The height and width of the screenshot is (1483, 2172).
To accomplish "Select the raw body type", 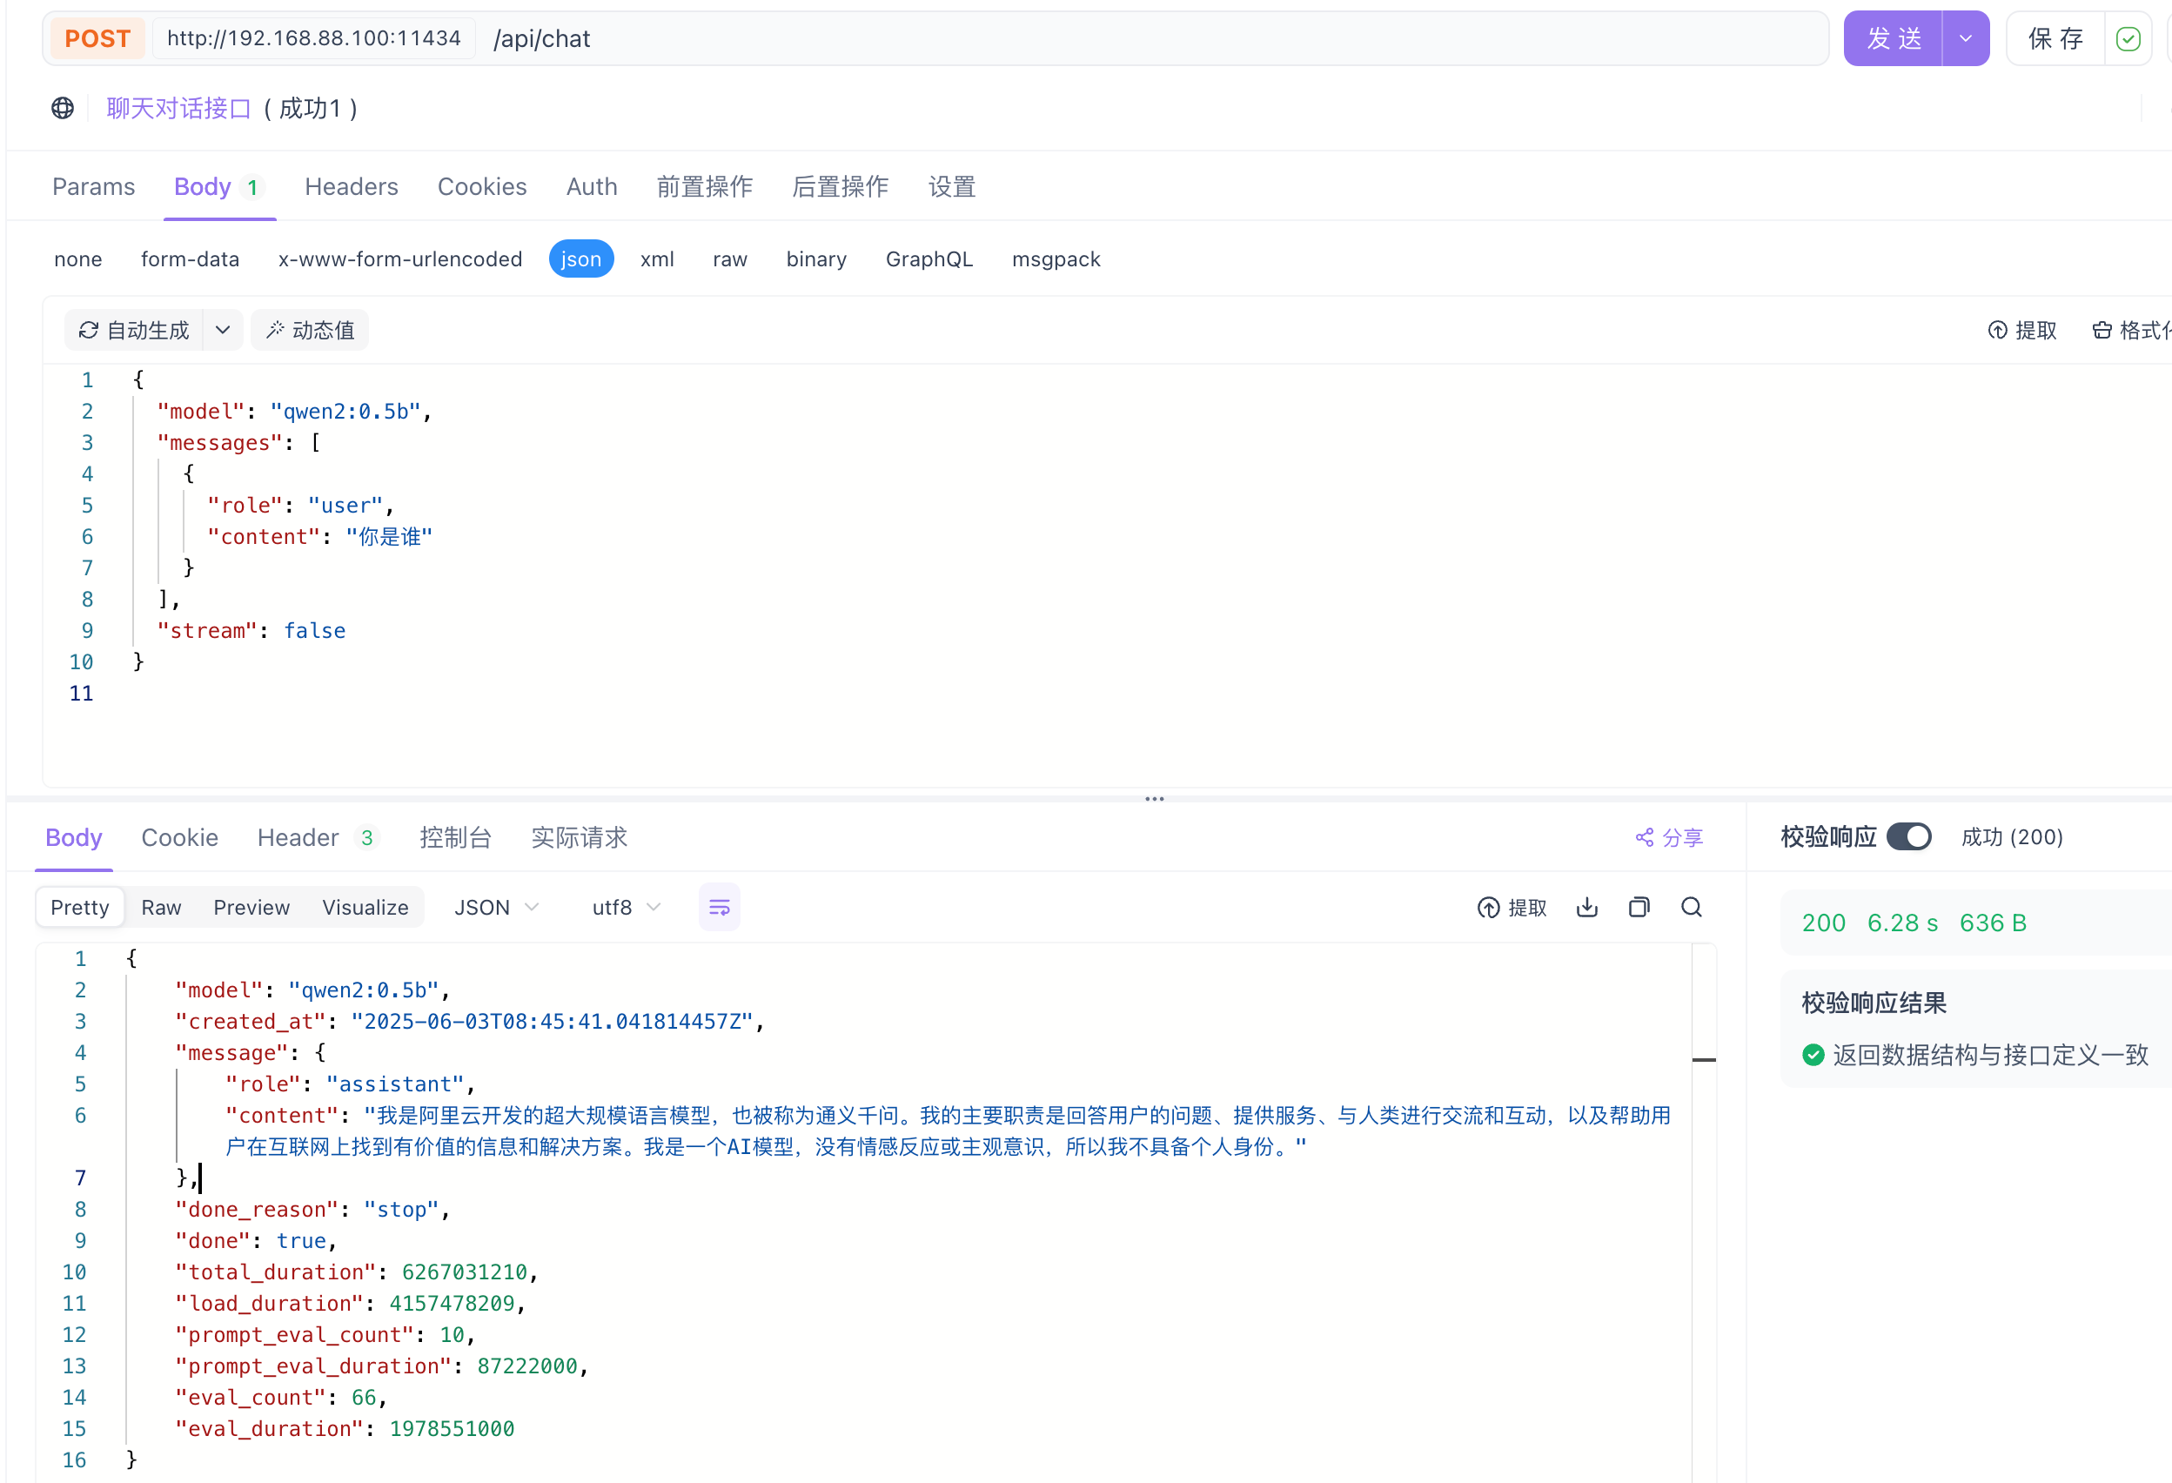I will (730, 258).
